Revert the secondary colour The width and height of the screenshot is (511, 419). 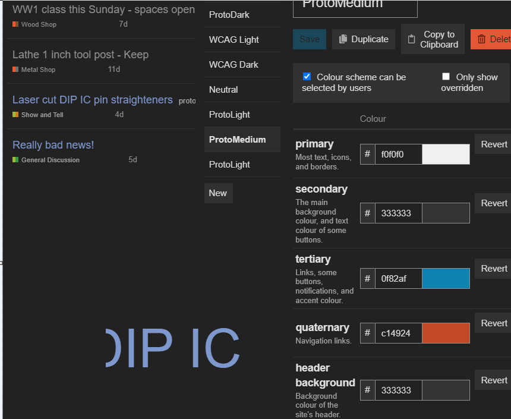493,203
